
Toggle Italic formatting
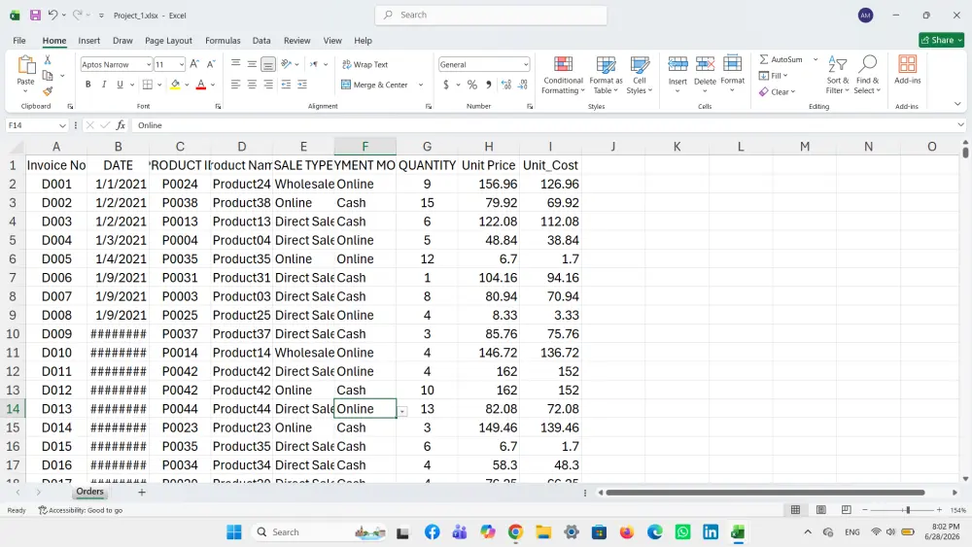[x=104, y=85]
